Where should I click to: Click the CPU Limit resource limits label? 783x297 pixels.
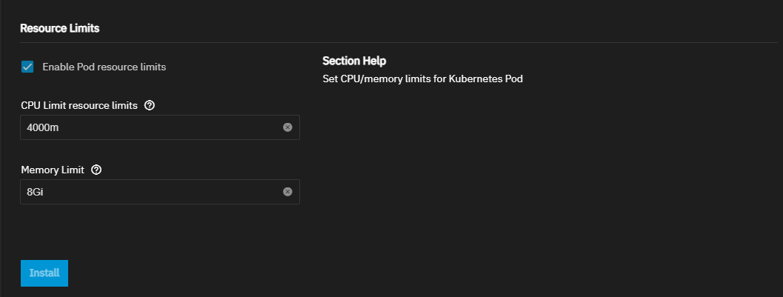coord(79,106)
